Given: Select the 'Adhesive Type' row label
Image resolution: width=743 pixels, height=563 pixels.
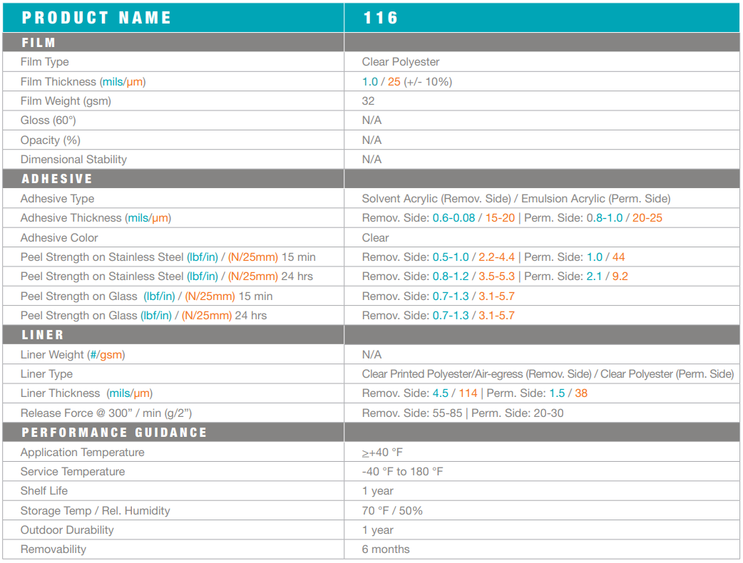Looking at the screenshot, I should pos(57,199).
